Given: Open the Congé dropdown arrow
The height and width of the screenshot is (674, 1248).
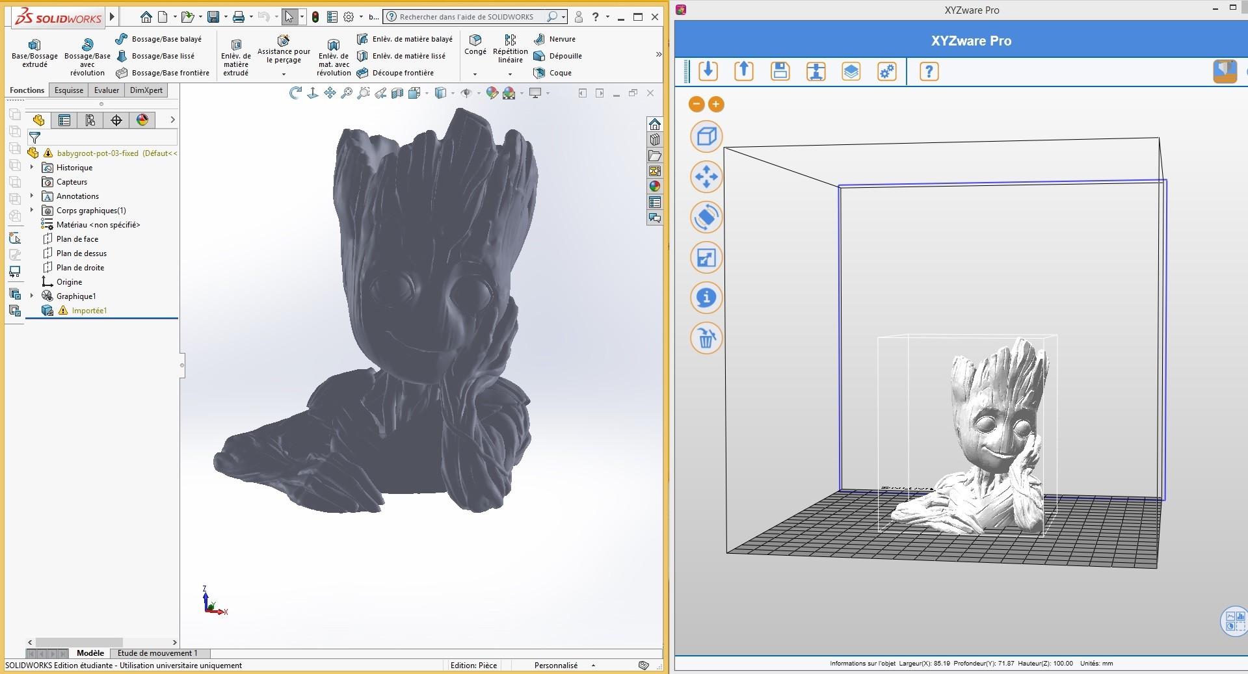Looking at the screenshot, I should 475,73.
